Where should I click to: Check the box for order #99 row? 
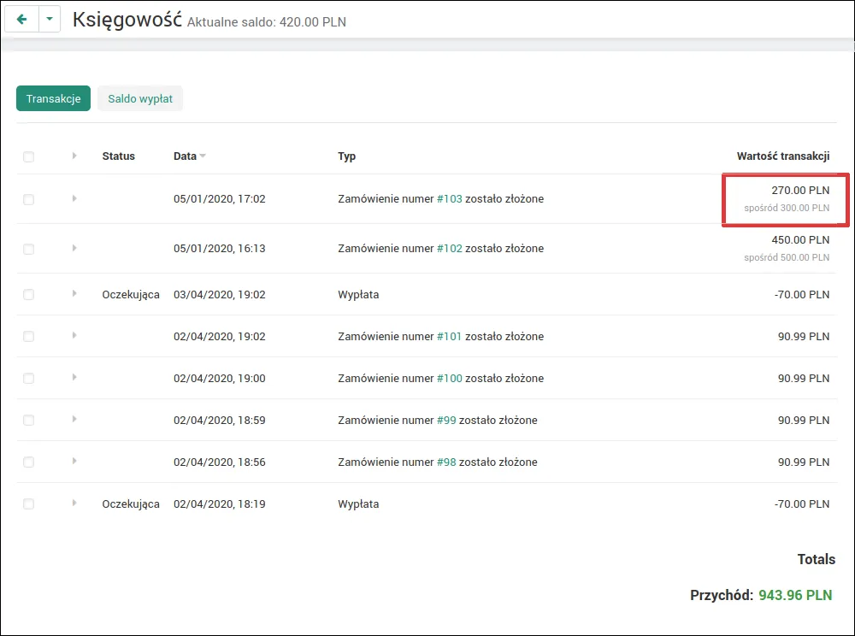pos(28,421)
